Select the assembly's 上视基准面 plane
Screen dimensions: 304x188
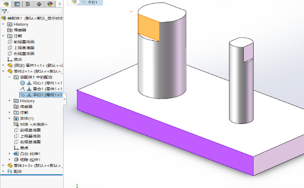click(21, 48)
